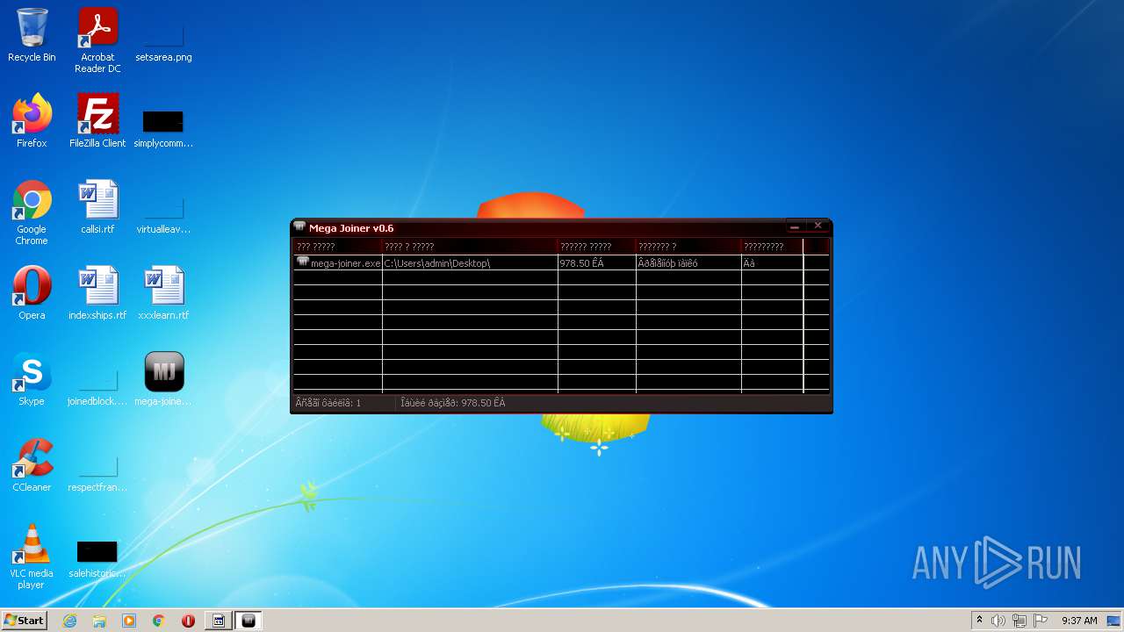This screenshot has width=1124, height=632.
Task: Open the Windows Start menu
Action: point(24,621)
